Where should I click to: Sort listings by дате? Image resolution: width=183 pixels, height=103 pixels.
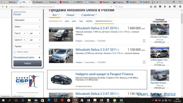click(x=67, y=21)
